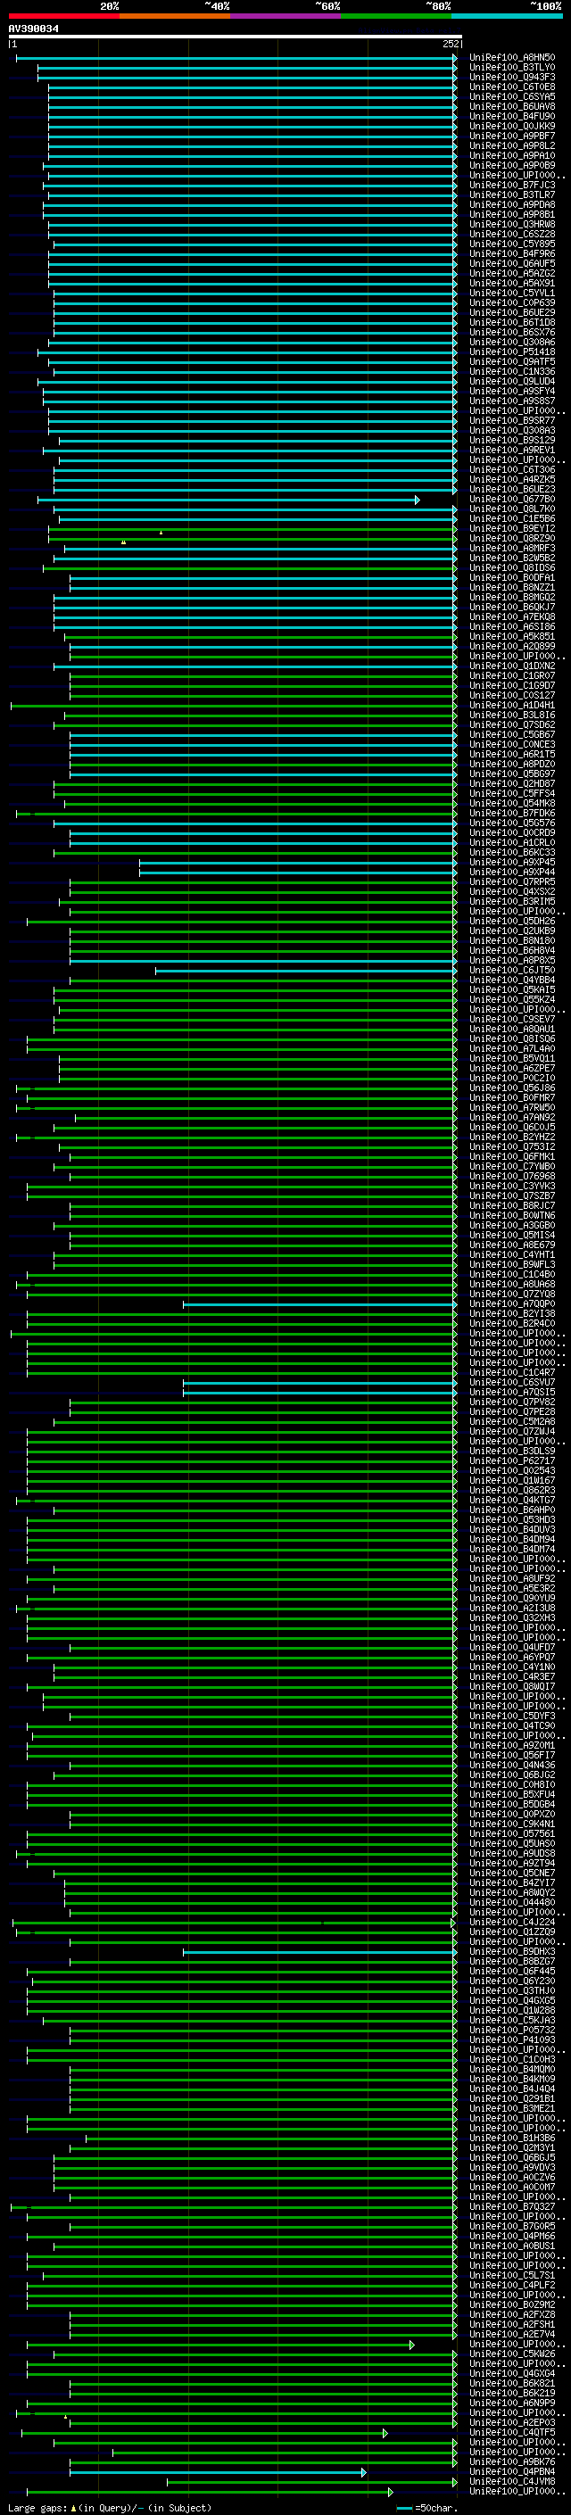Viewport: 571px width, 2515px height.
Task: Click hit label UniRef100_A5K851
Action: tap(512, 637)
